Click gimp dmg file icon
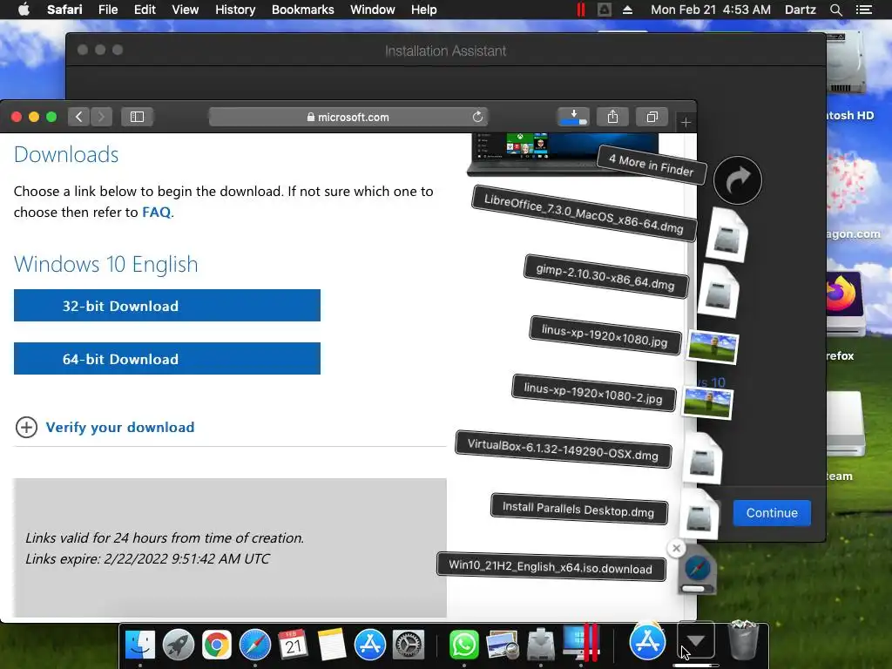 (x=719, y=291)
